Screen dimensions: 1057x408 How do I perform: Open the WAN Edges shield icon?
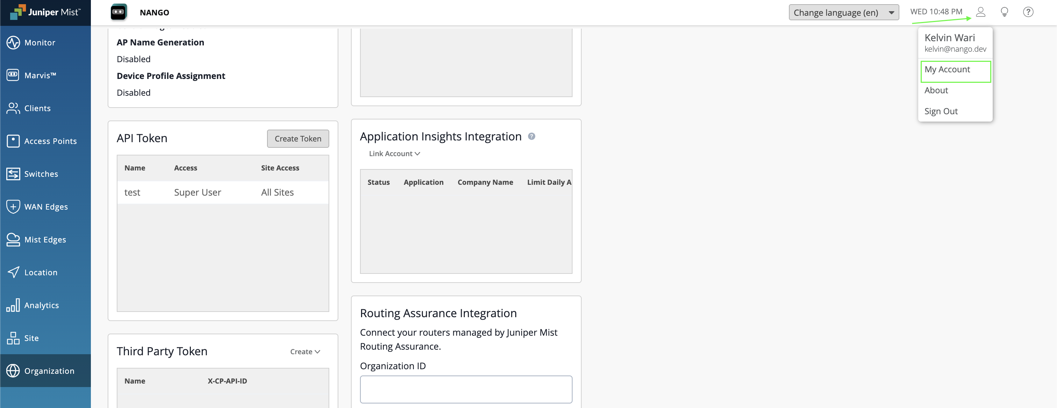pos(13,207)
